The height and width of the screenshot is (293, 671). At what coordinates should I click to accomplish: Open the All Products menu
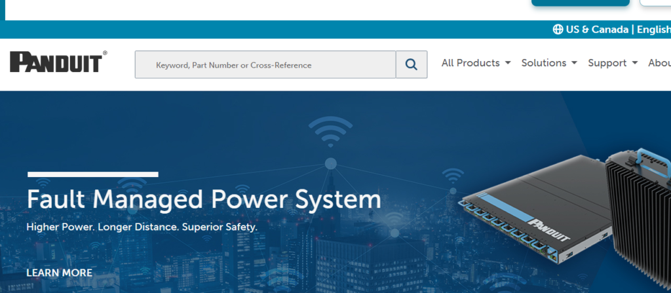coord(476,63)
